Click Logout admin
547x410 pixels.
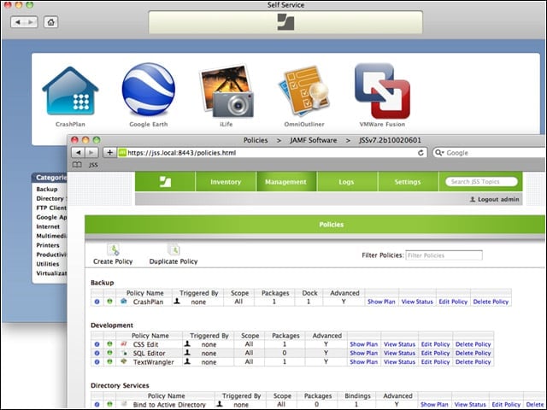[x=495, y=199]
